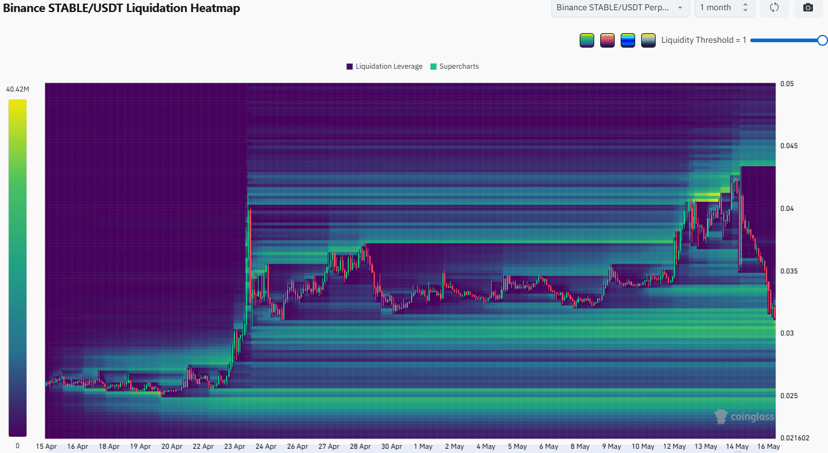Click the 14 May date label
Screen dimensions: 828x453
(x=737, y=446)
